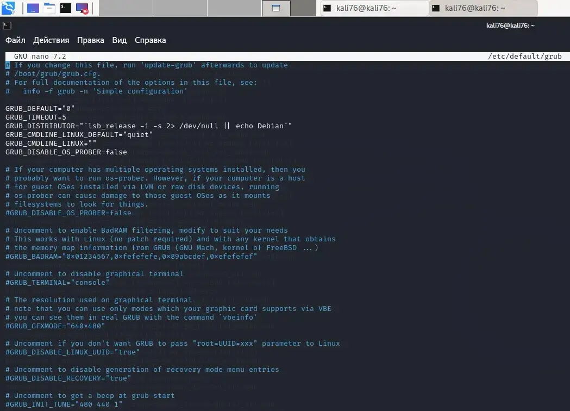Click GRUB_CMDLINE_LINUX_DEFAULT="quiet" line

point(79,135)
